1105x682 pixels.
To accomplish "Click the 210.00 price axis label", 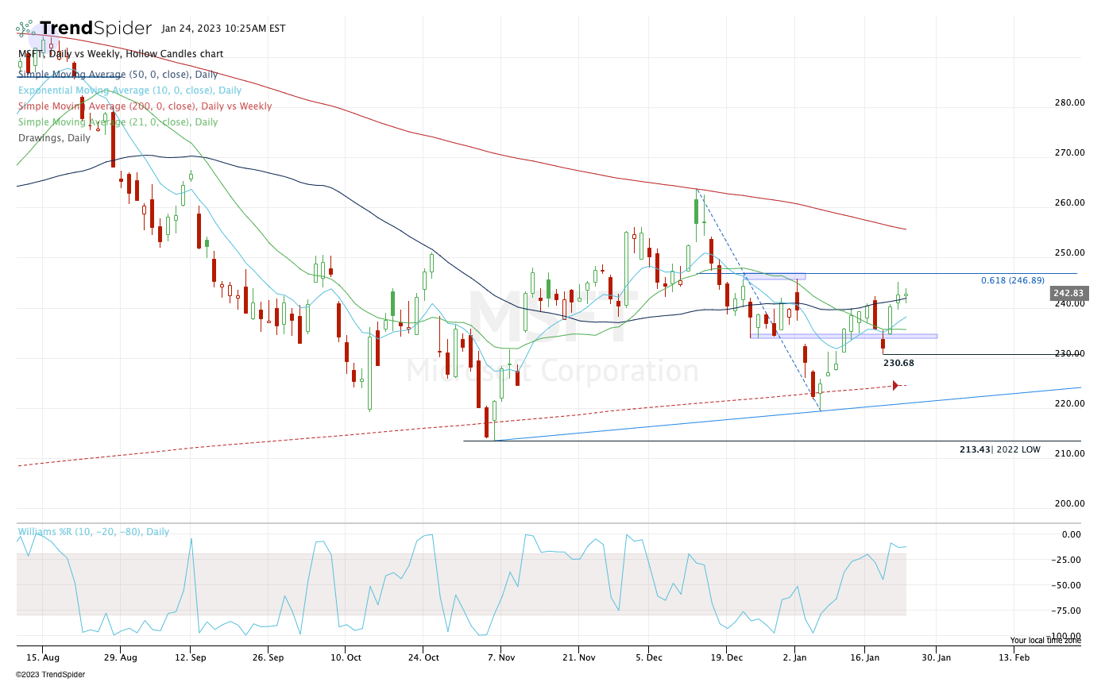I will (1069, 453).
